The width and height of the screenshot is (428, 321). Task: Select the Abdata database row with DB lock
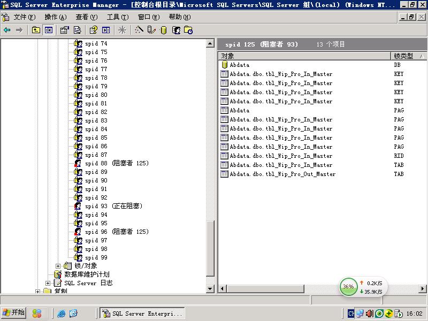tap(324, 65)
